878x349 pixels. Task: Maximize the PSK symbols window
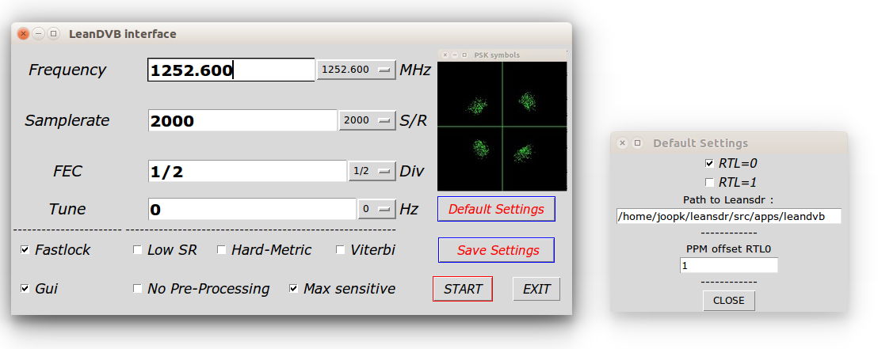pos(464,55)
